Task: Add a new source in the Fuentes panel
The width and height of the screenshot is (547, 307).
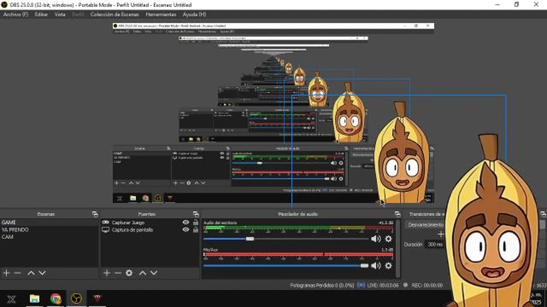Action: (x=107, y=273)
